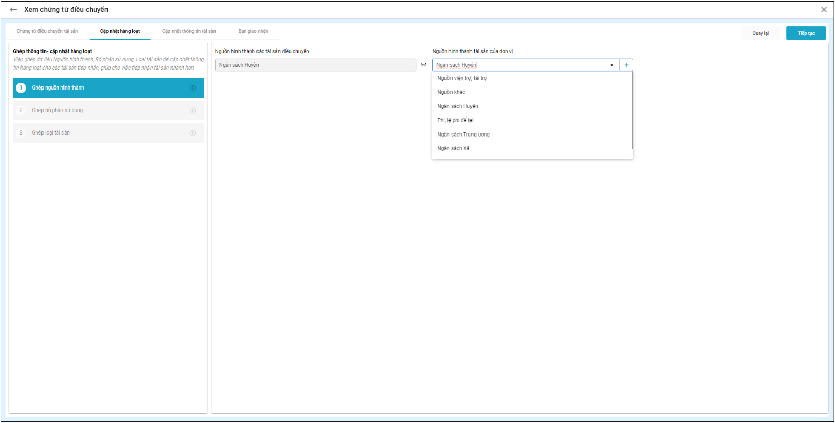Image resolution: width=835 pixels, height=423 pixels.
Task: Click the info icon on Ghép loại tài sản
Action: 193,133
